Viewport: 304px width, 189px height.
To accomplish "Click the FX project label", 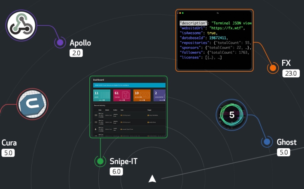I will (x=286, y=63).
